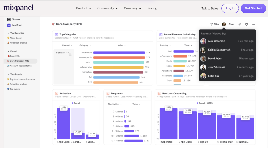Click the SaaS revenue bar

coord(183,51)
